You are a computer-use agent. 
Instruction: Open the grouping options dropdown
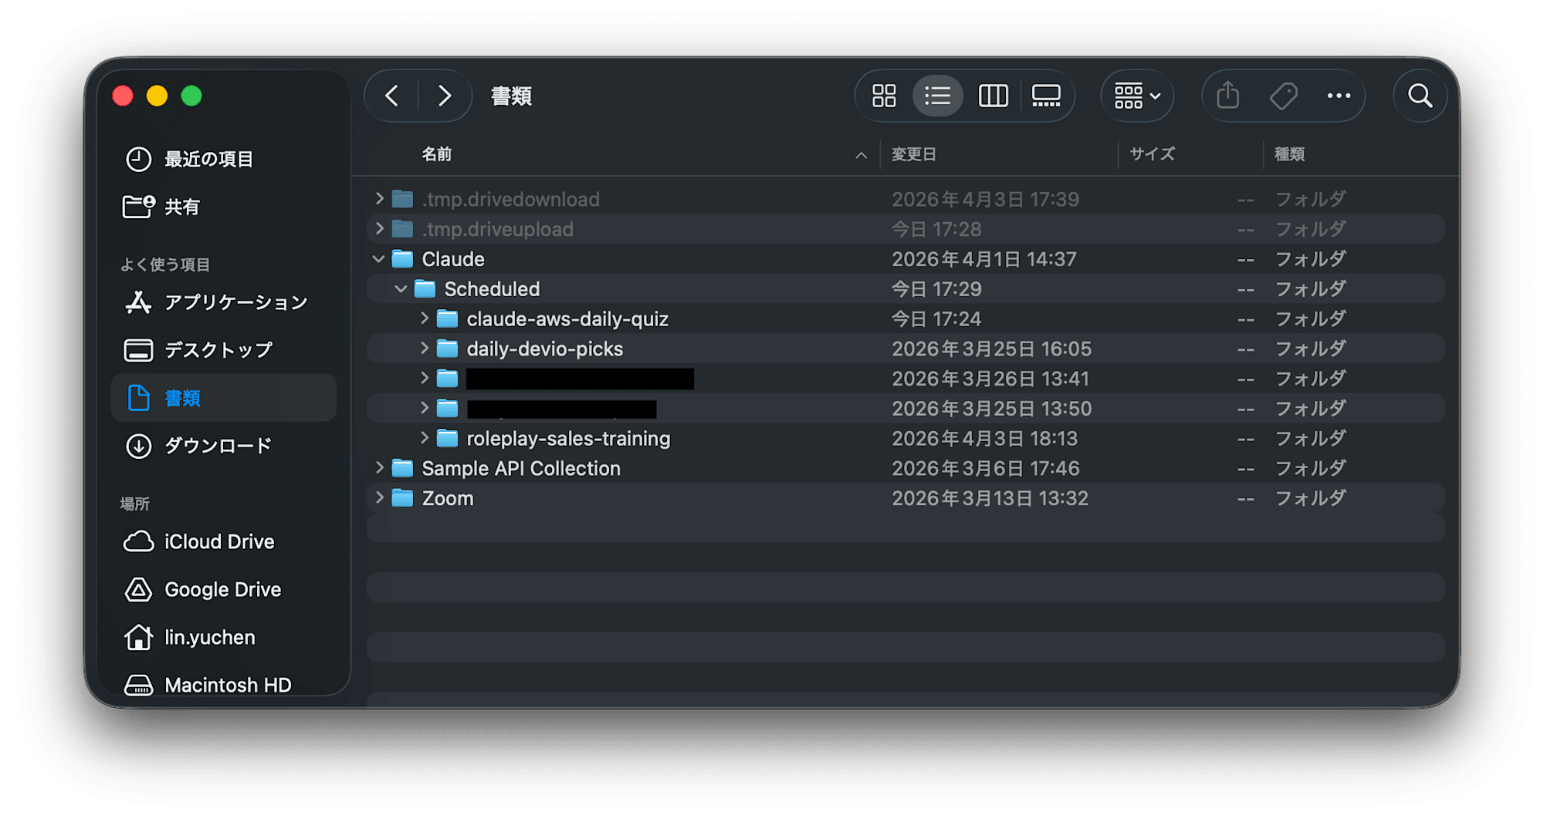tap(1136, 96)
